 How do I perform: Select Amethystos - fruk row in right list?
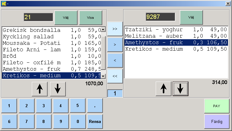(176, 43)
